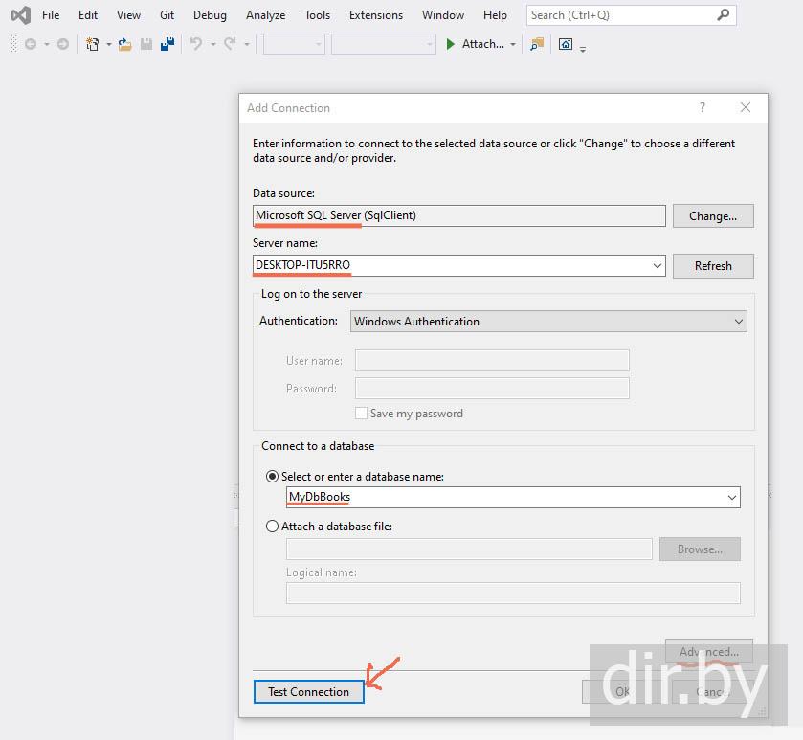Select Attach a database file option
This screenshot has height=740, width=803.
point(272,527)
